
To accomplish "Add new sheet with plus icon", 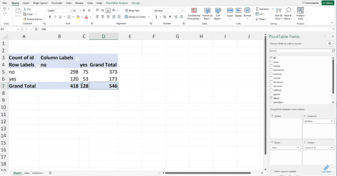I will (50, 173).
